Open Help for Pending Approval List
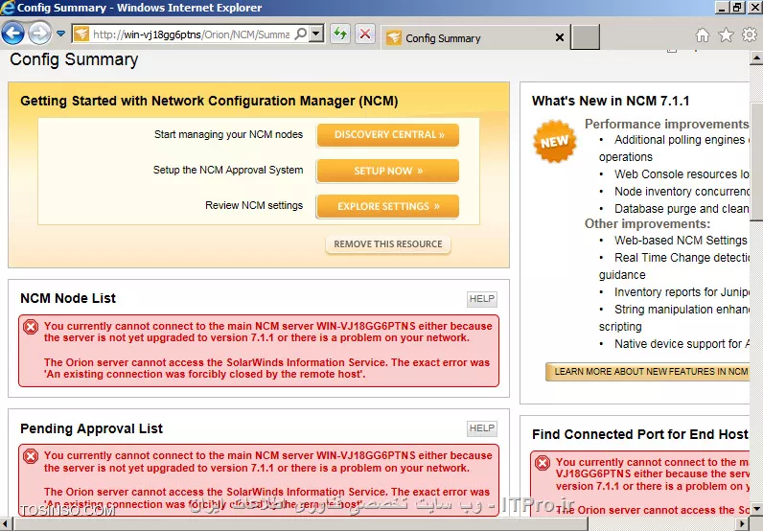This screenshot has height=531, width=763. click(482, 428)
